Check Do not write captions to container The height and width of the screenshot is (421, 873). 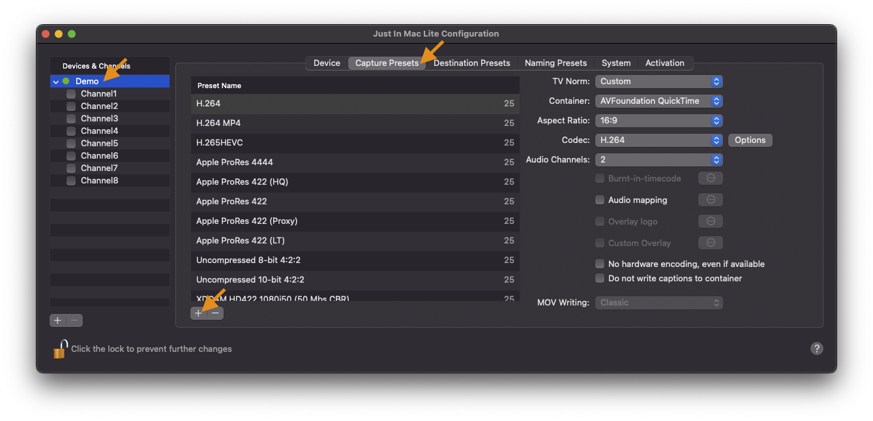tap(600, 278)
